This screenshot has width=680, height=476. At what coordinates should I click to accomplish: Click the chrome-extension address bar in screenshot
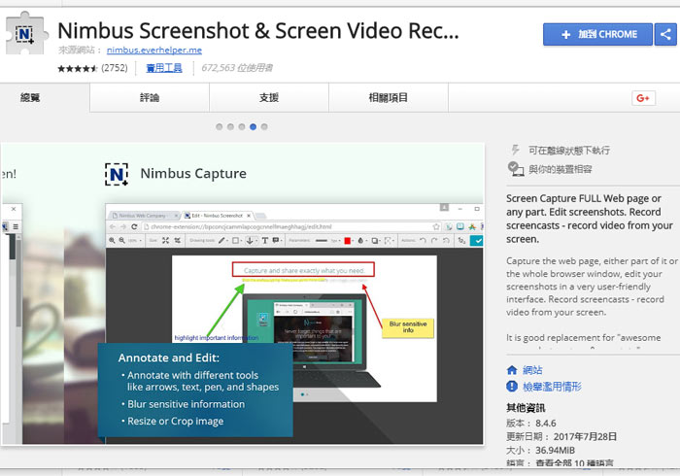[290, 226]
